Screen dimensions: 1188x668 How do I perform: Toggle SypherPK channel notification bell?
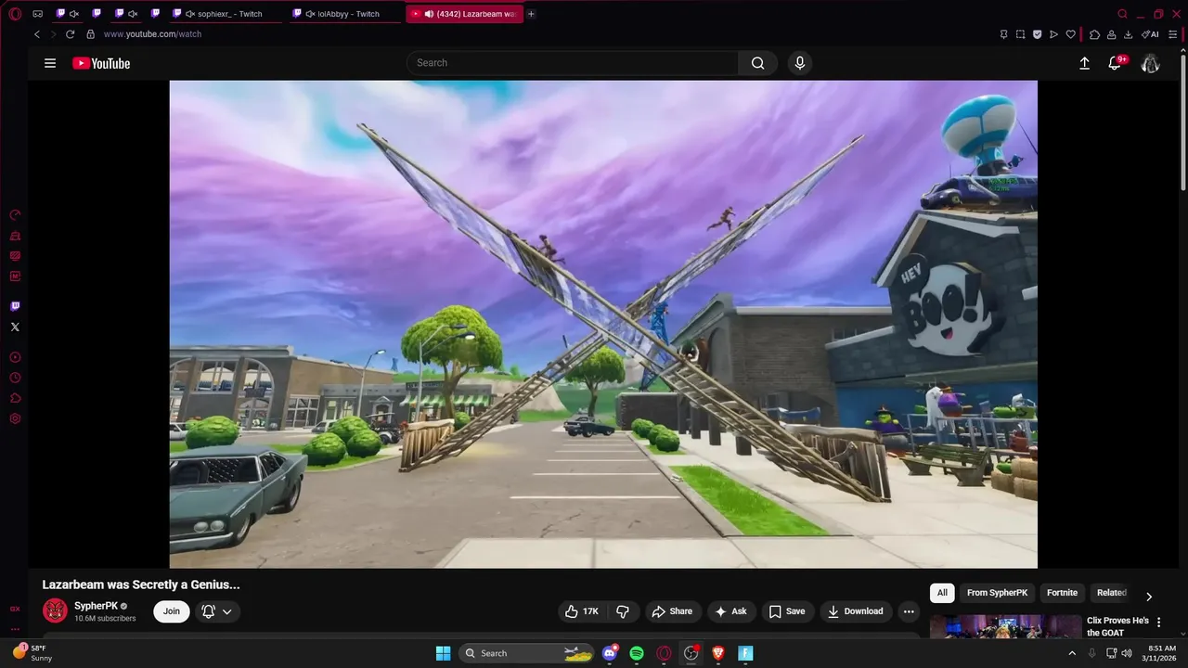[x=216, y=611]
